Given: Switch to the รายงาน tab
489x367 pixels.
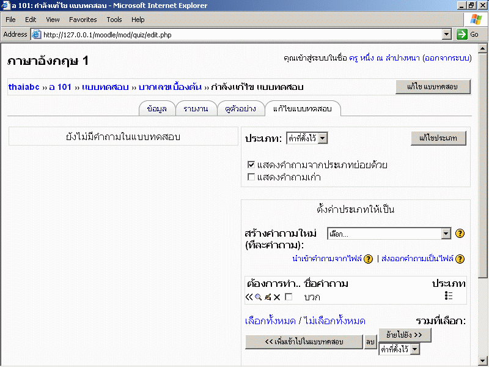Looking at the screenshot, I should coord(196,109).
